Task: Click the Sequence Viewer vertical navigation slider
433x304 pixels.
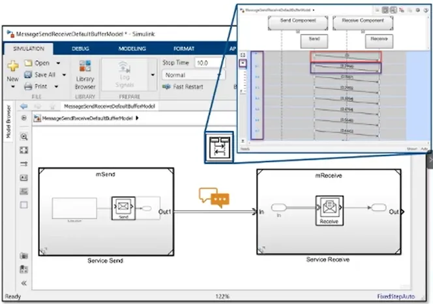Action: click(x=243, y=82)
